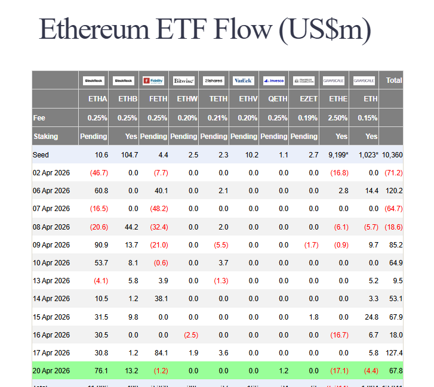
Task: Click the BlackRock logo above ETHA
Action: 93,81
